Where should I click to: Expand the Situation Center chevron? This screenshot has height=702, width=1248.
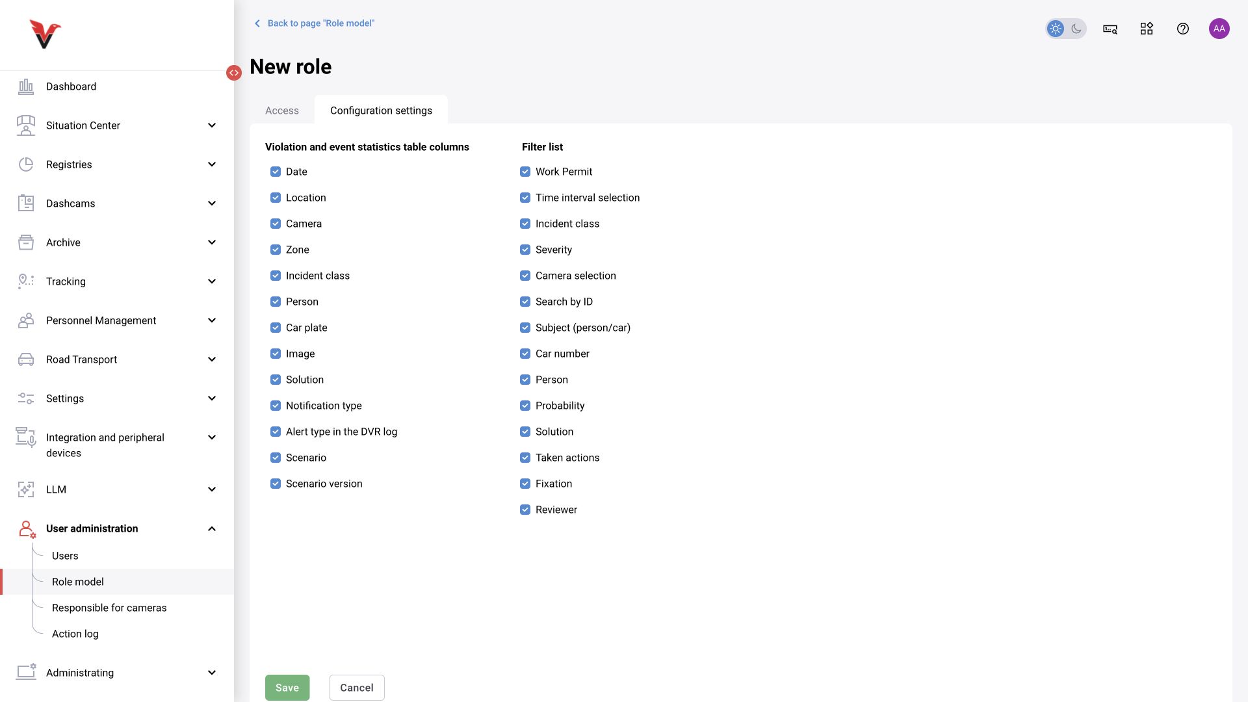[212, 125]
